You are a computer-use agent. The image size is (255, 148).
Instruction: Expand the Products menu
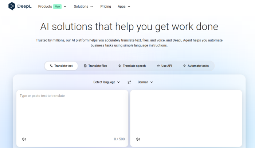(x=52, y=7)
